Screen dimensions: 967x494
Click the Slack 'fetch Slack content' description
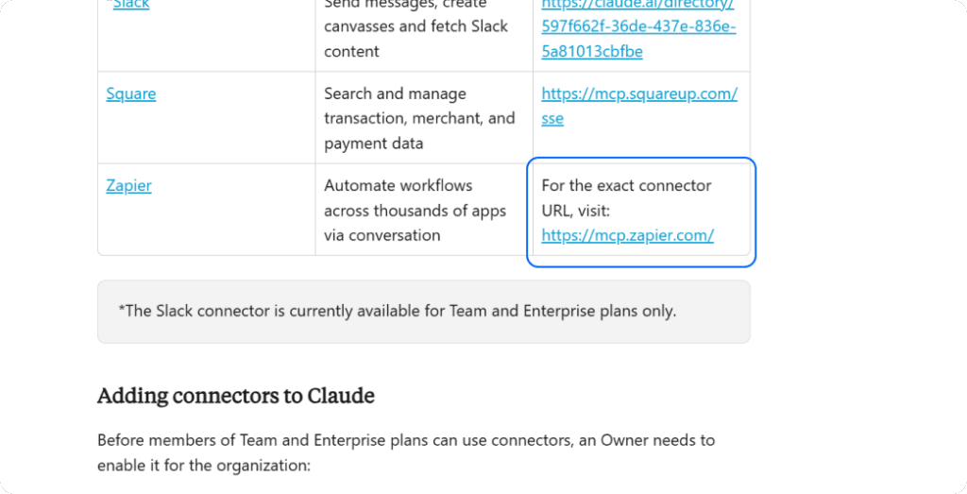416,38
